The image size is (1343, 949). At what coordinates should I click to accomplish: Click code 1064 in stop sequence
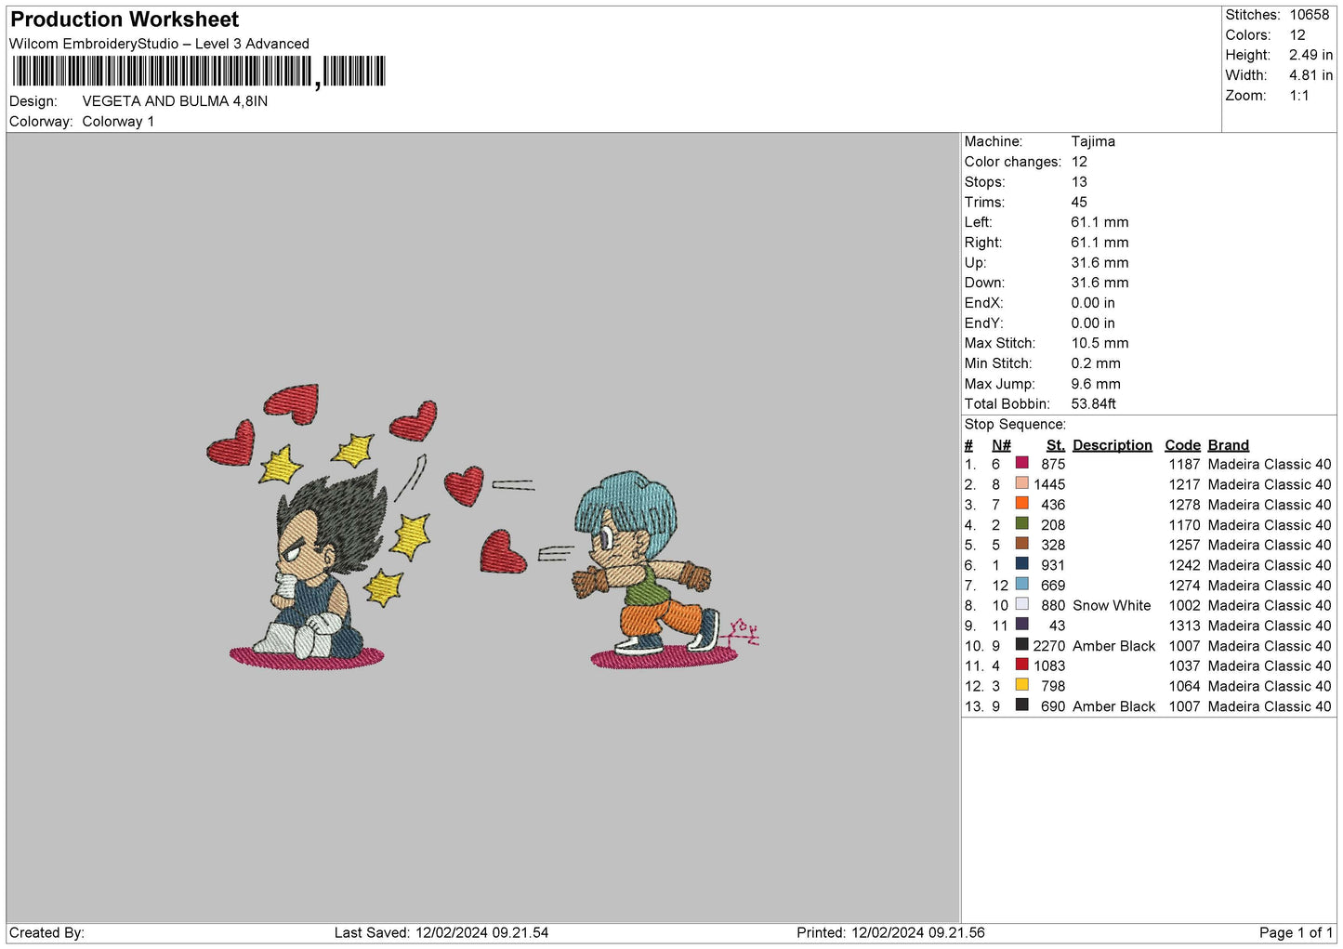coord(1184,686)
